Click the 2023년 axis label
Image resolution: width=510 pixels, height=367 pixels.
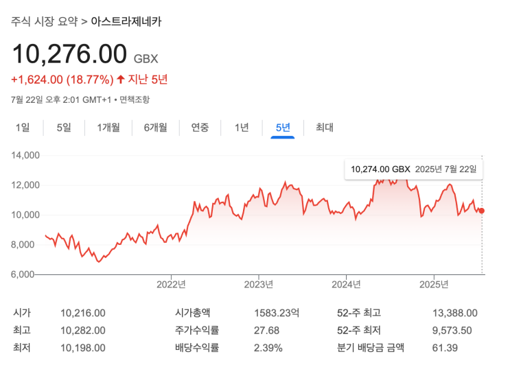pyautogui.click(x=259, y=285)
